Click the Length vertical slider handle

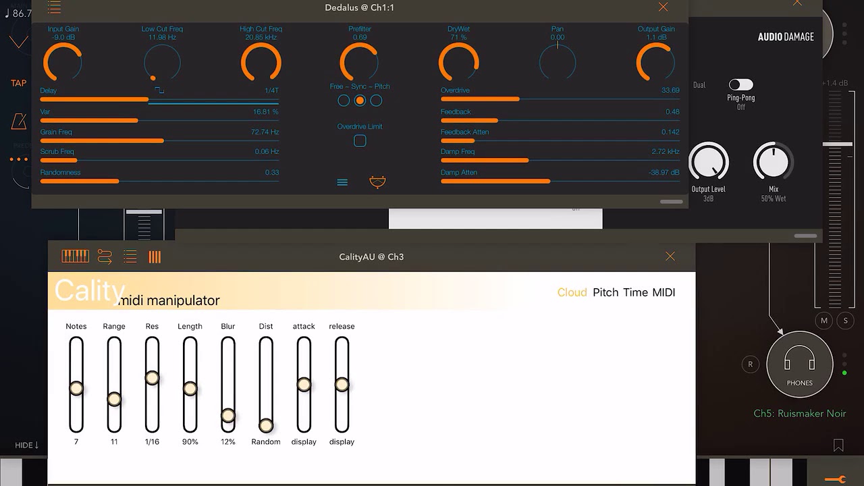190,388
